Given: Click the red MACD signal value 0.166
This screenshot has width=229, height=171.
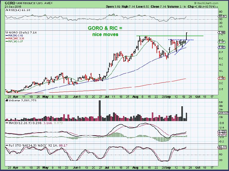Looking at the screenshot, I should click(x=48, y=123).
